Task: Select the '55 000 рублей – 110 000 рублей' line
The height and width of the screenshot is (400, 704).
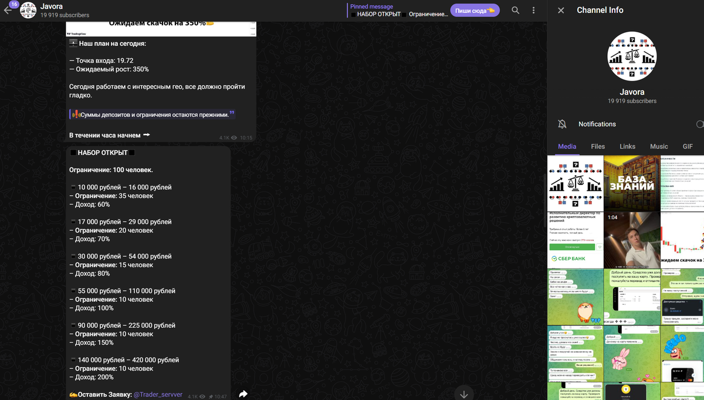Action: (x=123, y=291)
